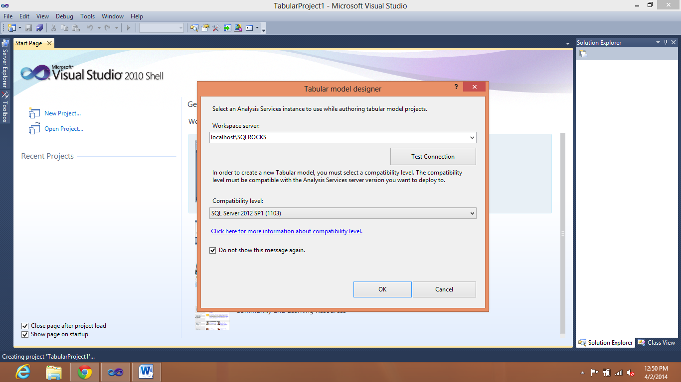Open the Window menu
This screenshot has height=382, width=681.
click(x=113, y=16)
